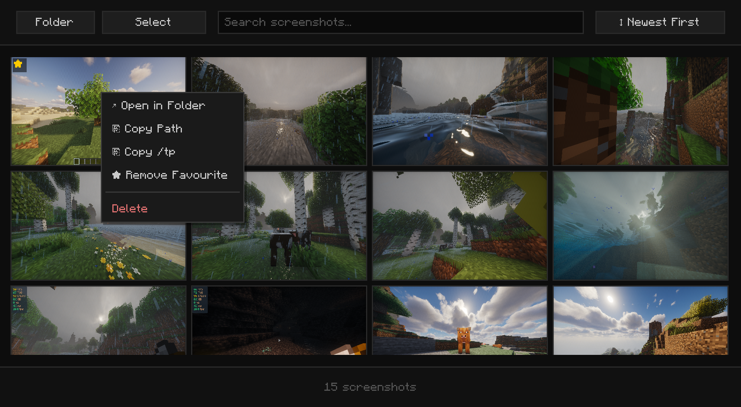The height and width of the screenshot is (407, 741).
Task: Open the birch hillside with yellow block screenshot
Action: click(x=460, y=226)
